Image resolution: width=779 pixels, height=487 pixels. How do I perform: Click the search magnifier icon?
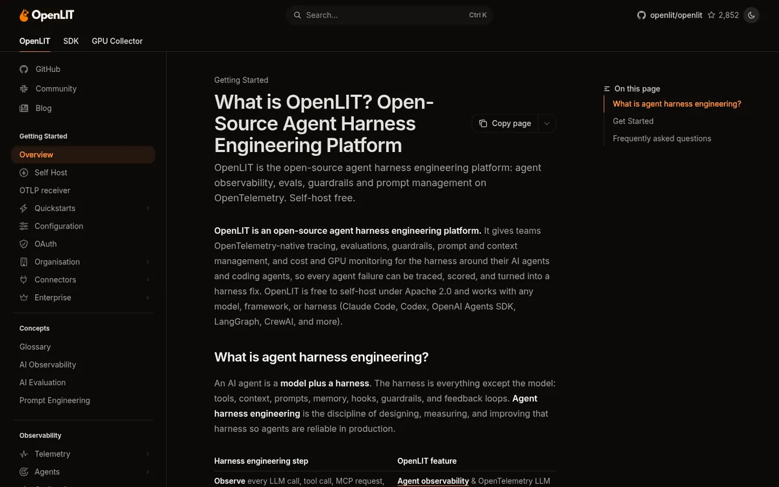coord(297,15)
